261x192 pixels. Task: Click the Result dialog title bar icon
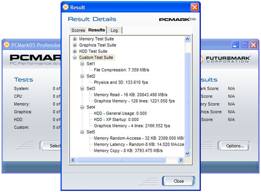point(66,7)
